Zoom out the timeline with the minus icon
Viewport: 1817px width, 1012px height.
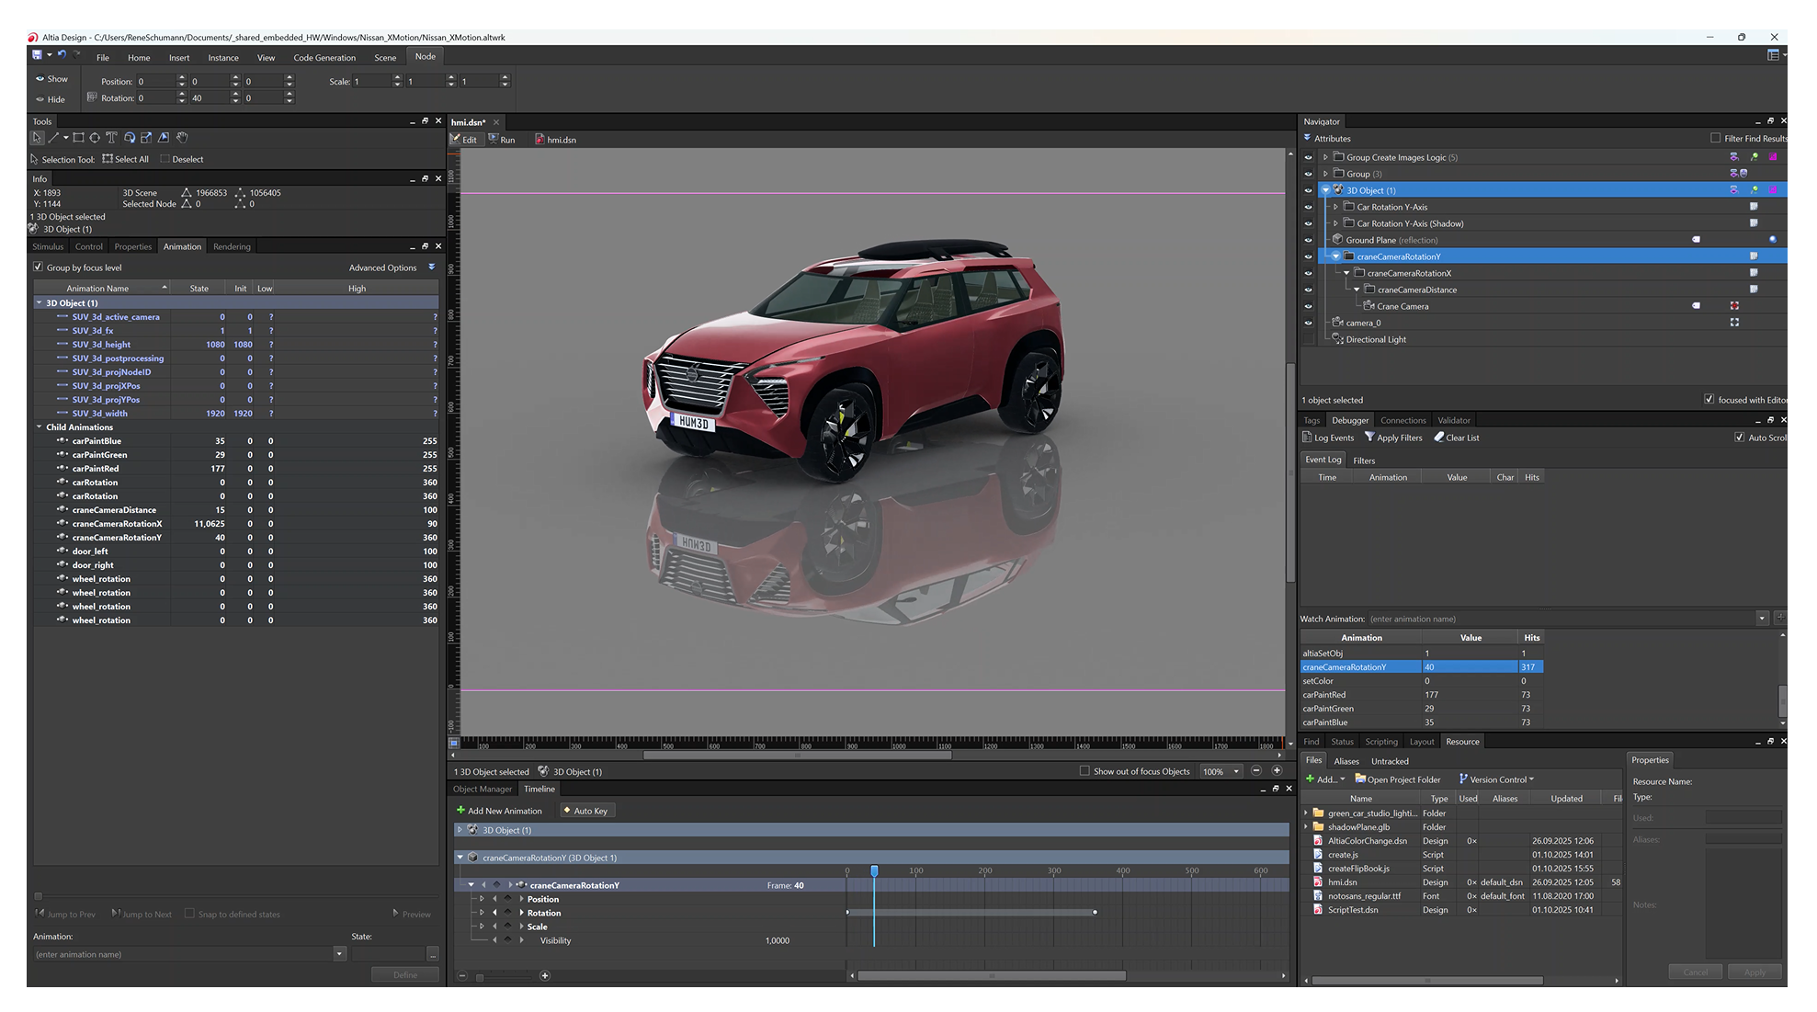coord(462,976)
